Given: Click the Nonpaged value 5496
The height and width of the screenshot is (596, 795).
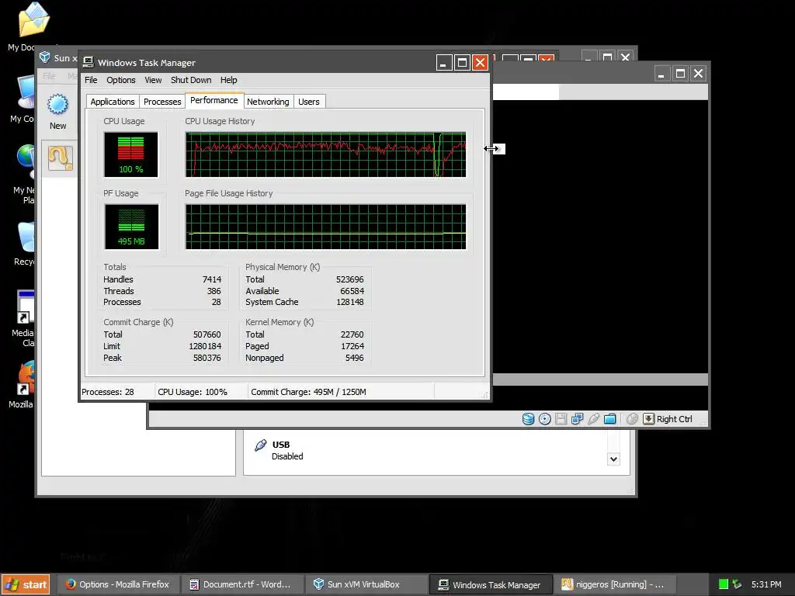Looking at the screenshot, I should coord(354,358).
